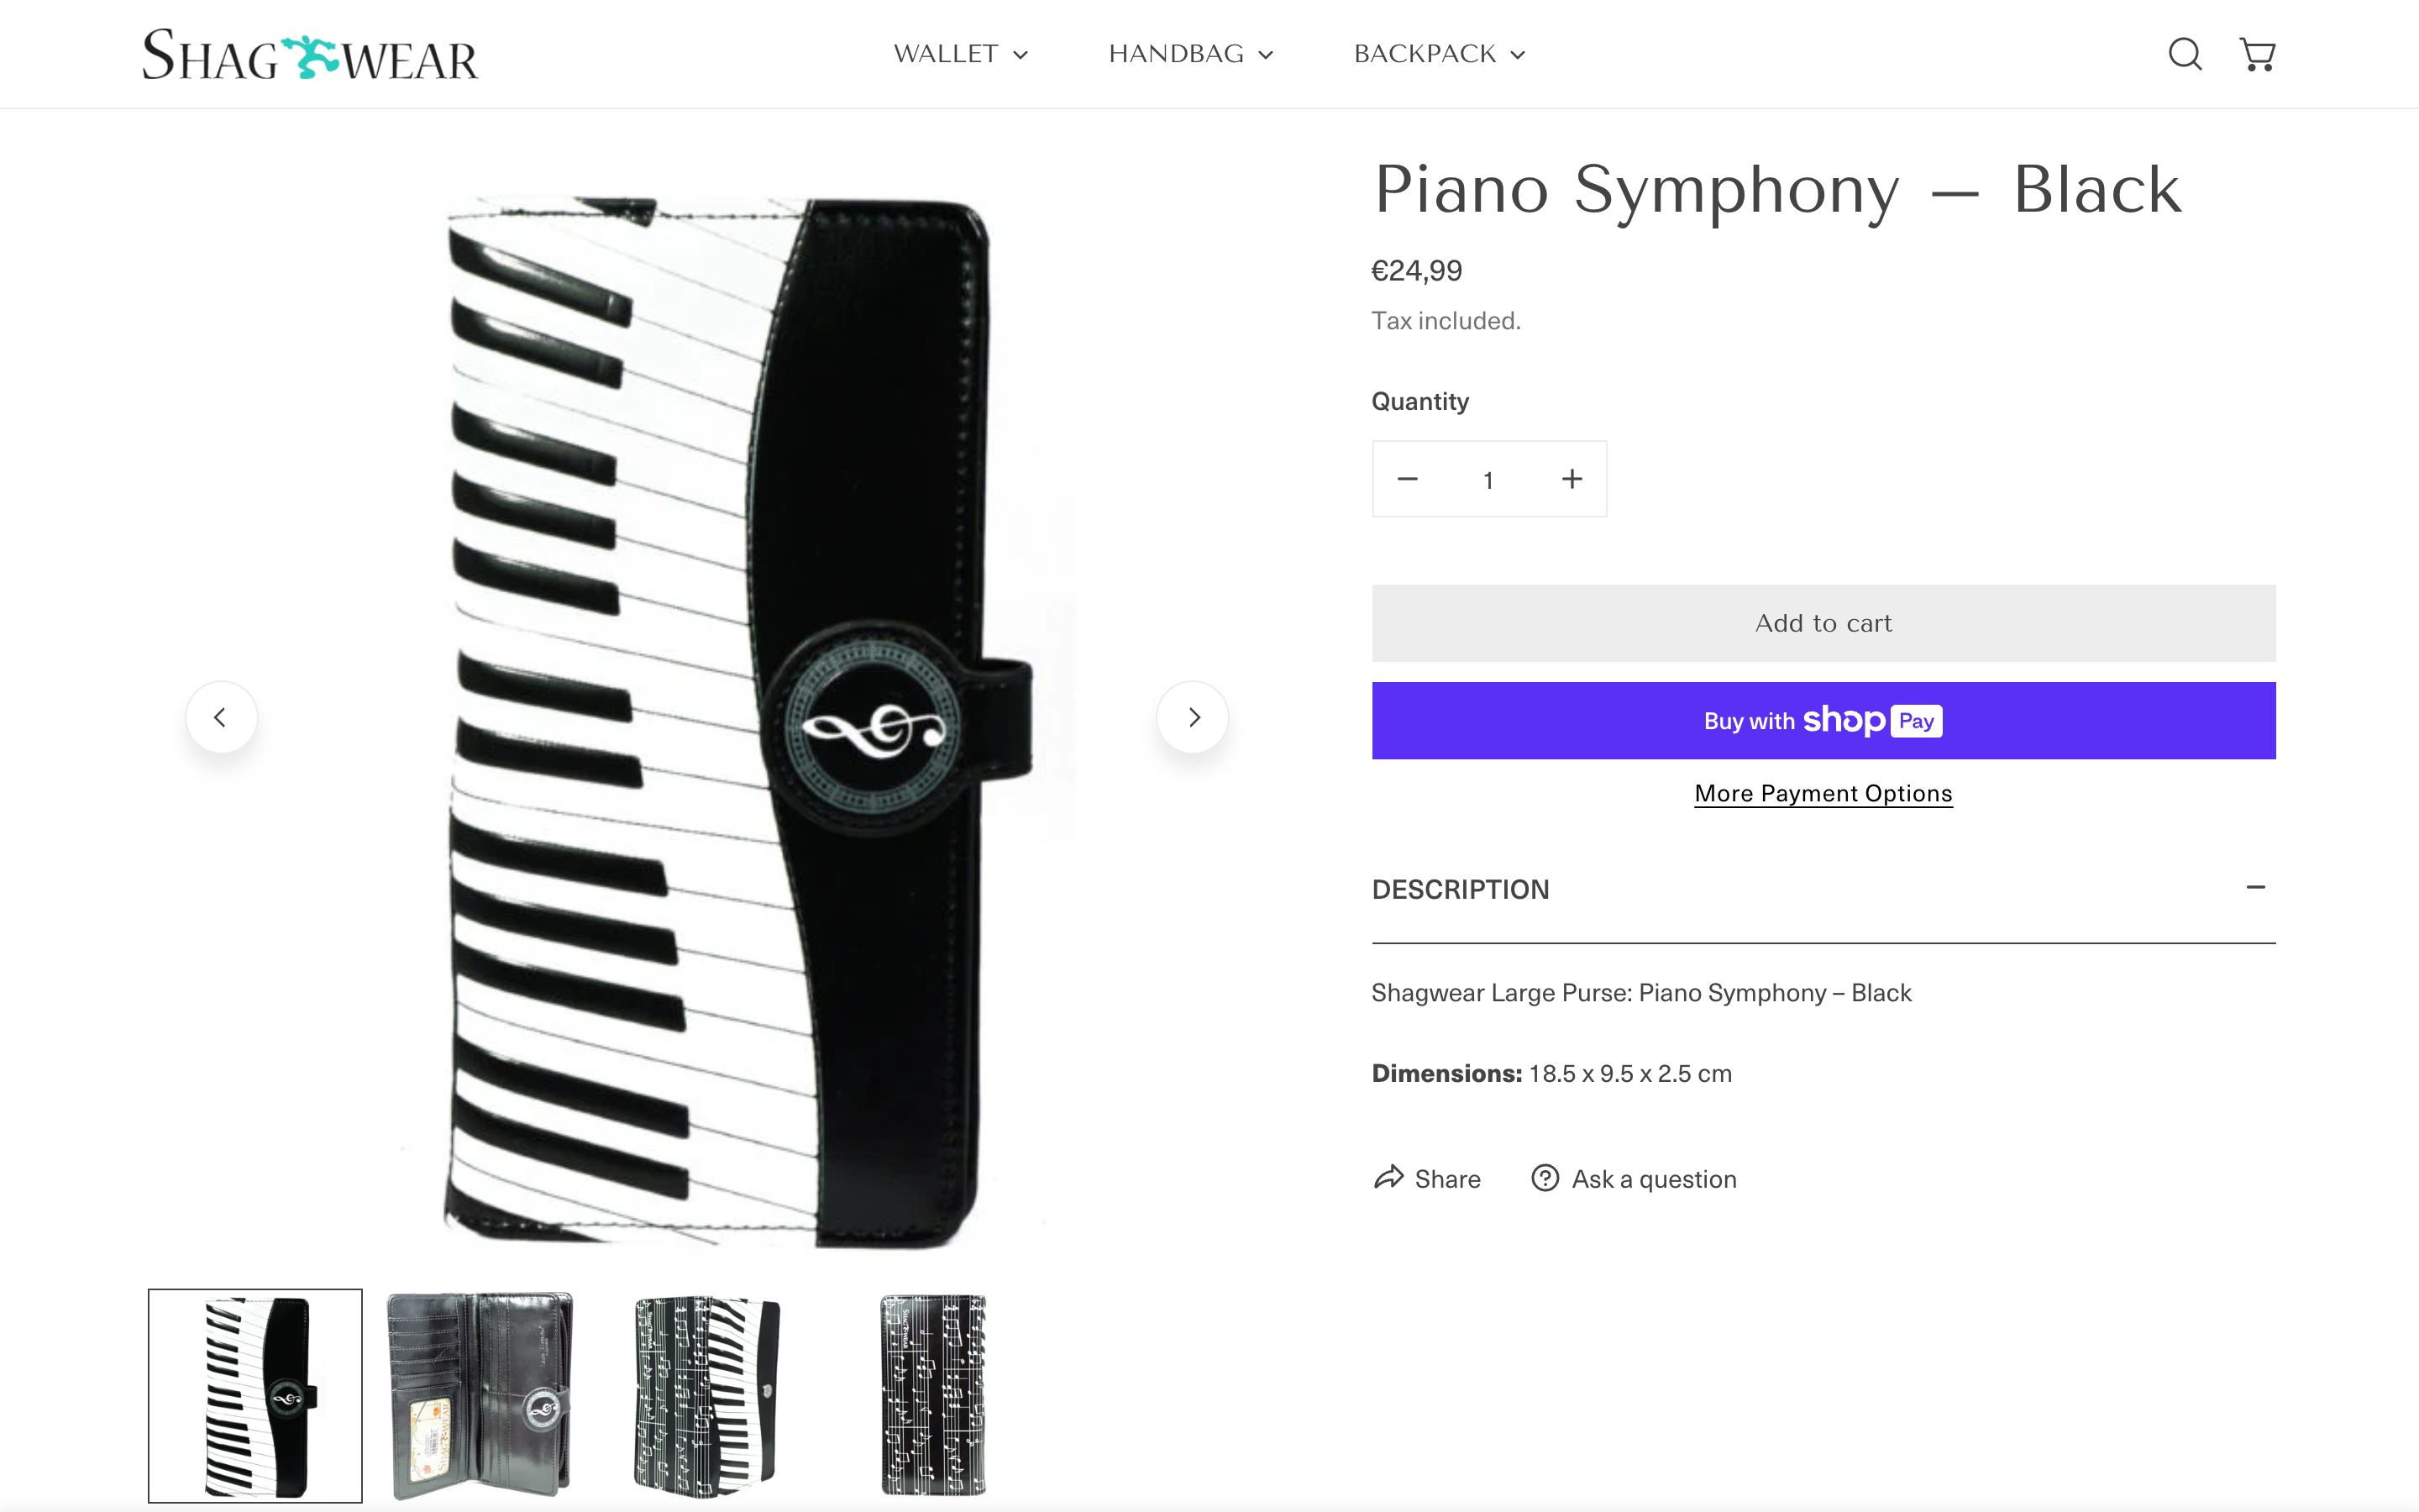Image resolution: width=2419 pixels, height=1512 pixels.
Task: Click the Add to cart button
Action: tap(1823, 623)
